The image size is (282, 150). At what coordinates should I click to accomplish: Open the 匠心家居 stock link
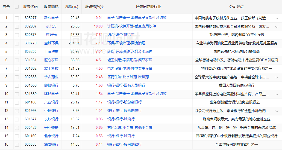(x=51, y=60)
